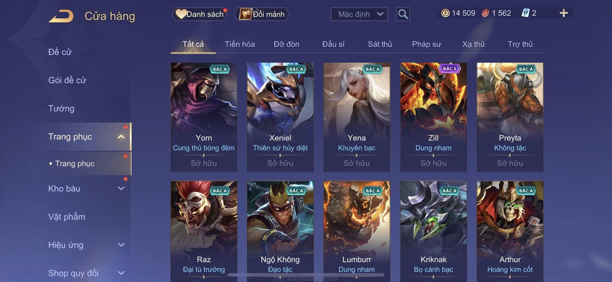Click the red ruby currency icon
Viewport: 612px width, 282px height.
coord(485,13)
